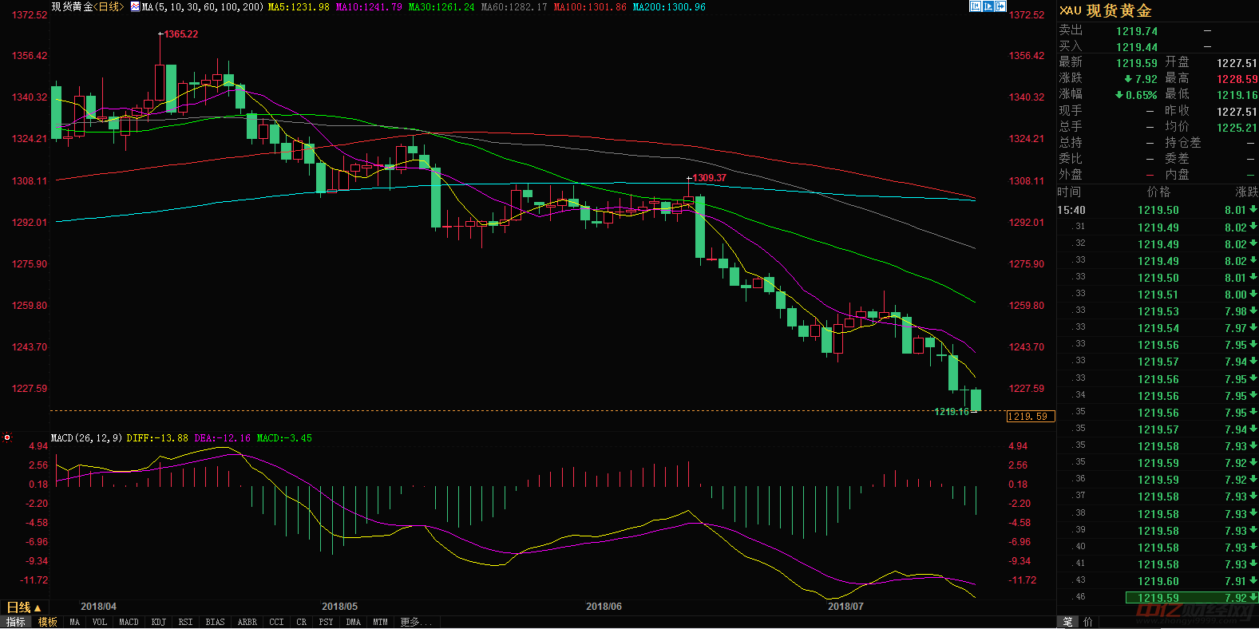Click the exit-arrow chart toolbar icon
This screenshot has width=1259, height=629.
(1000, 6)
